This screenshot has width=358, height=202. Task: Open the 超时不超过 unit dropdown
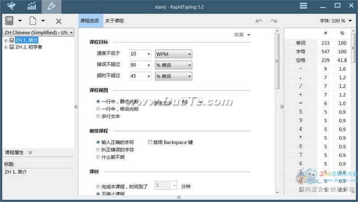(174, 76)
